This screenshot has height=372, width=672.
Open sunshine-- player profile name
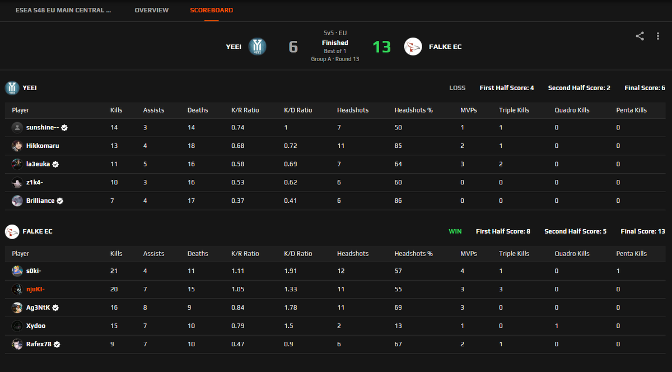(43, 128)
